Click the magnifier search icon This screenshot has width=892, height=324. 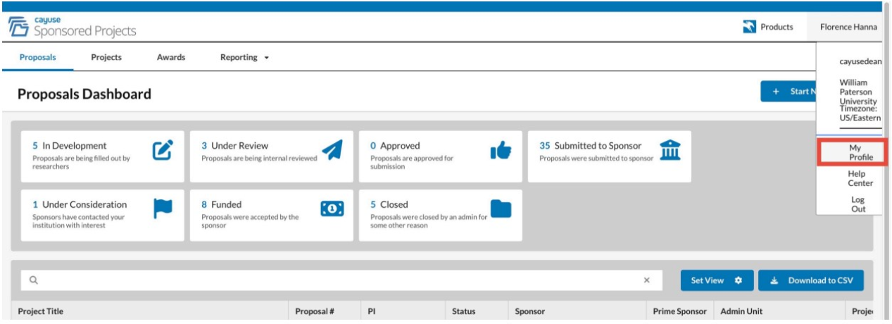[33, 280]
